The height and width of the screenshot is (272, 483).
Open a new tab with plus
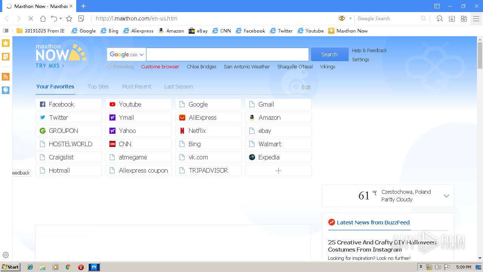point(83,6)
